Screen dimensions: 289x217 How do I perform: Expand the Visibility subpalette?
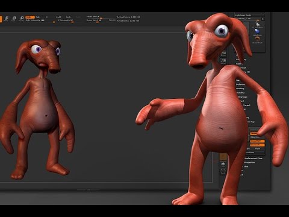[240, 93]
